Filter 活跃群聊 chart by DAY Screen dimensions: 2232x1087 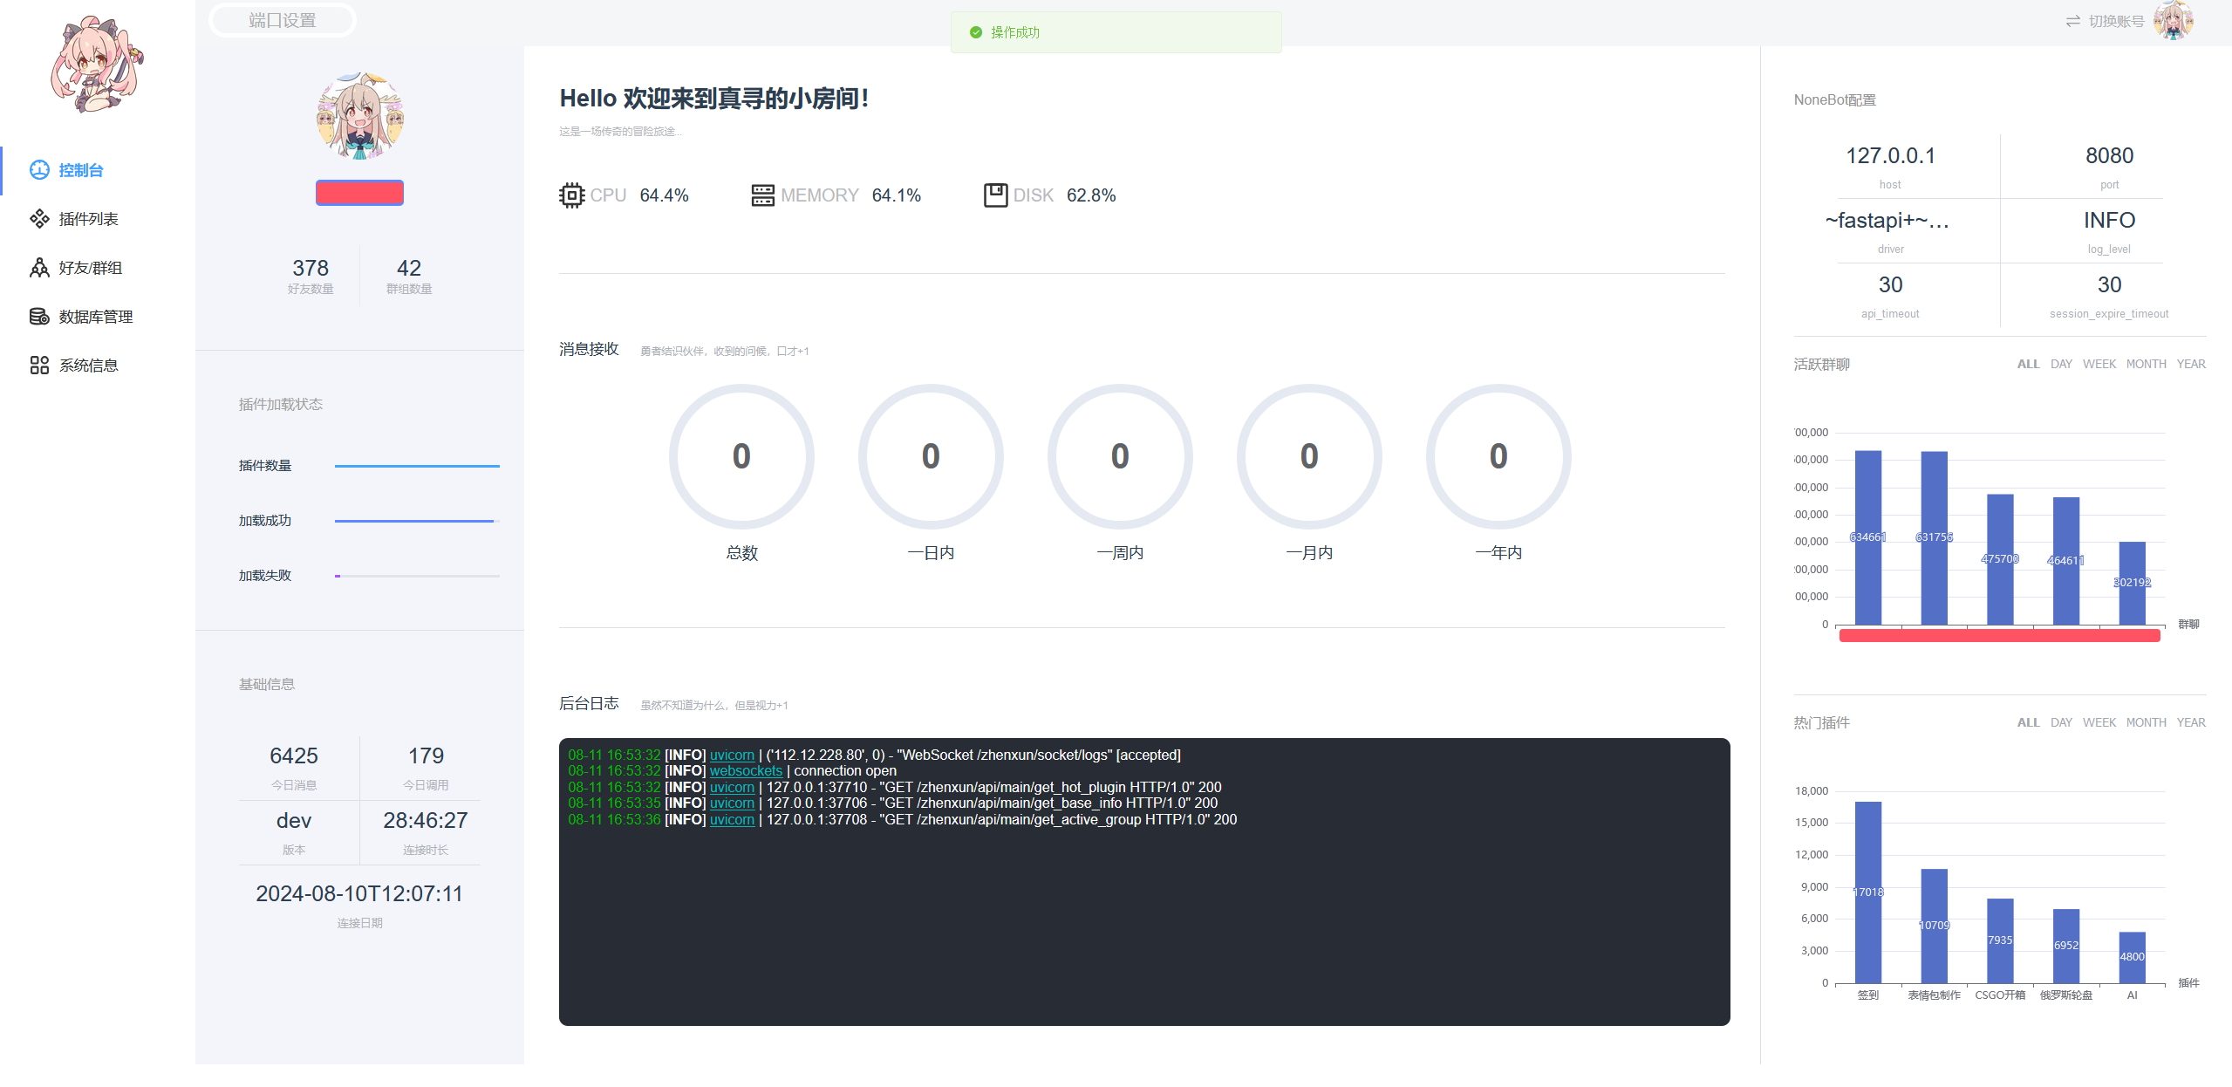(x=2060, y=364)
